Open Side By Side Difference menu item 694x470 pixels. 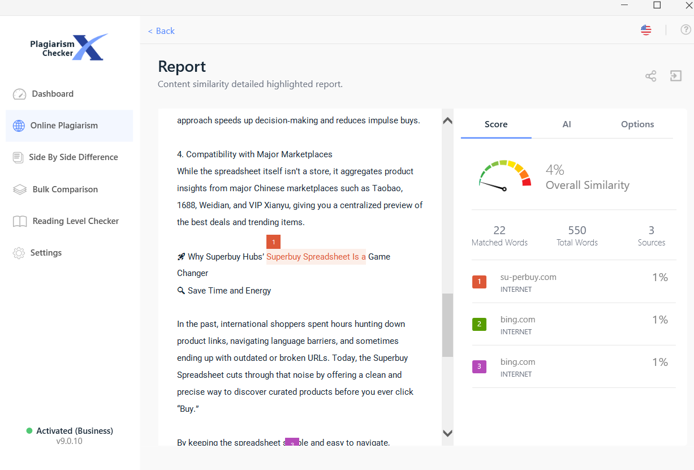click(69, 157)
